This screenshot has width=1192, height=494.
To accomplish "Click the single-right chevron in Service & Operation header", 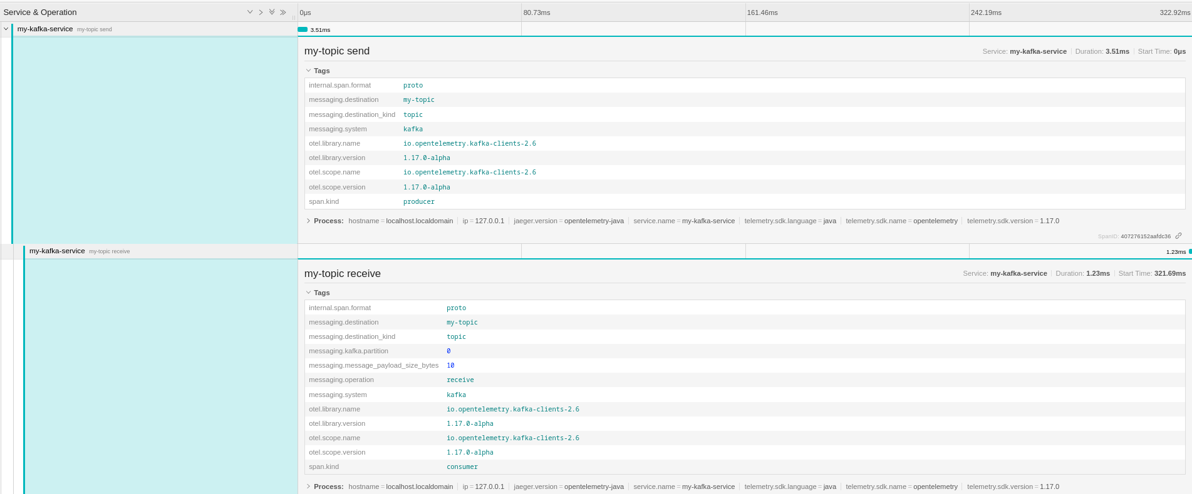I will click(261, 12).
